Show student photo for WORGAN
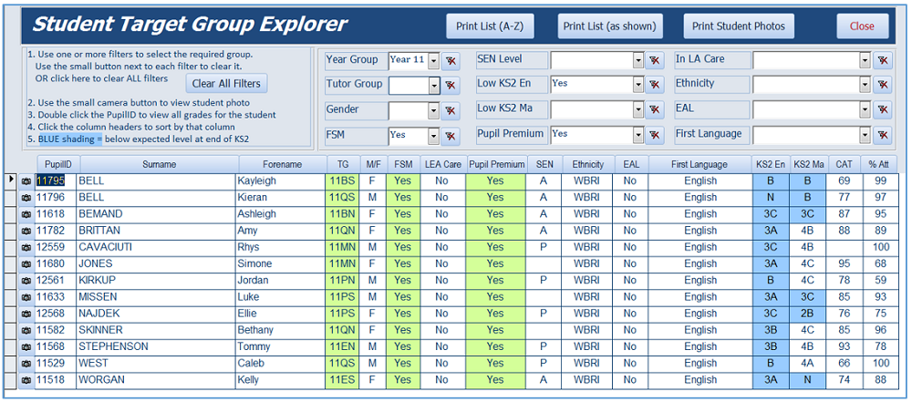The image size is (912, 402). 26,380
